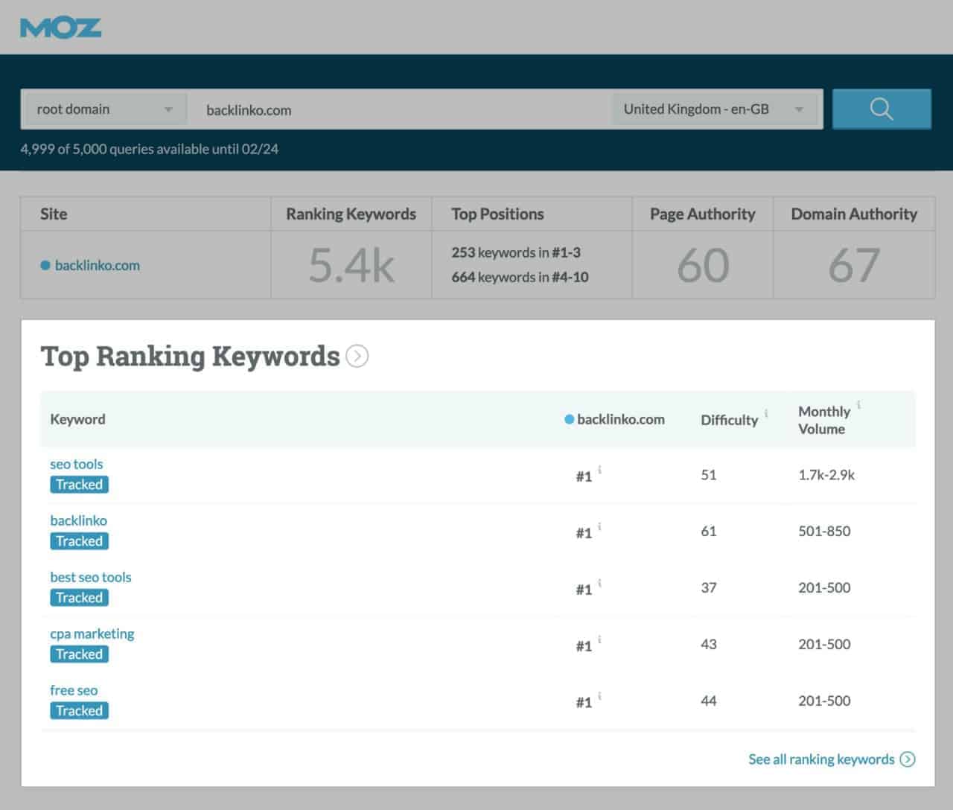953x810 pixels.
Task: Click the Tracked badge under cpa marketing
Action: coord(80,654)
